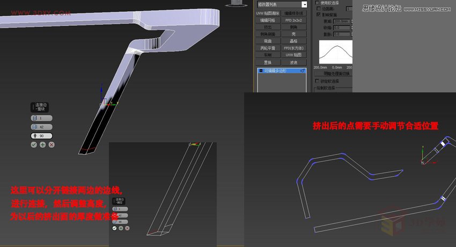The image size is (456, 247).
Task: Click the 膨胀 bubble 0.0 field
Action: (x=342, y=34)
